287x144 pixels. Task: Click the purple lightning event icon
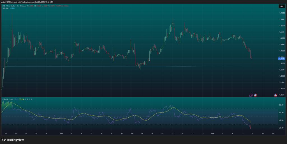click(x=251, y=95)
